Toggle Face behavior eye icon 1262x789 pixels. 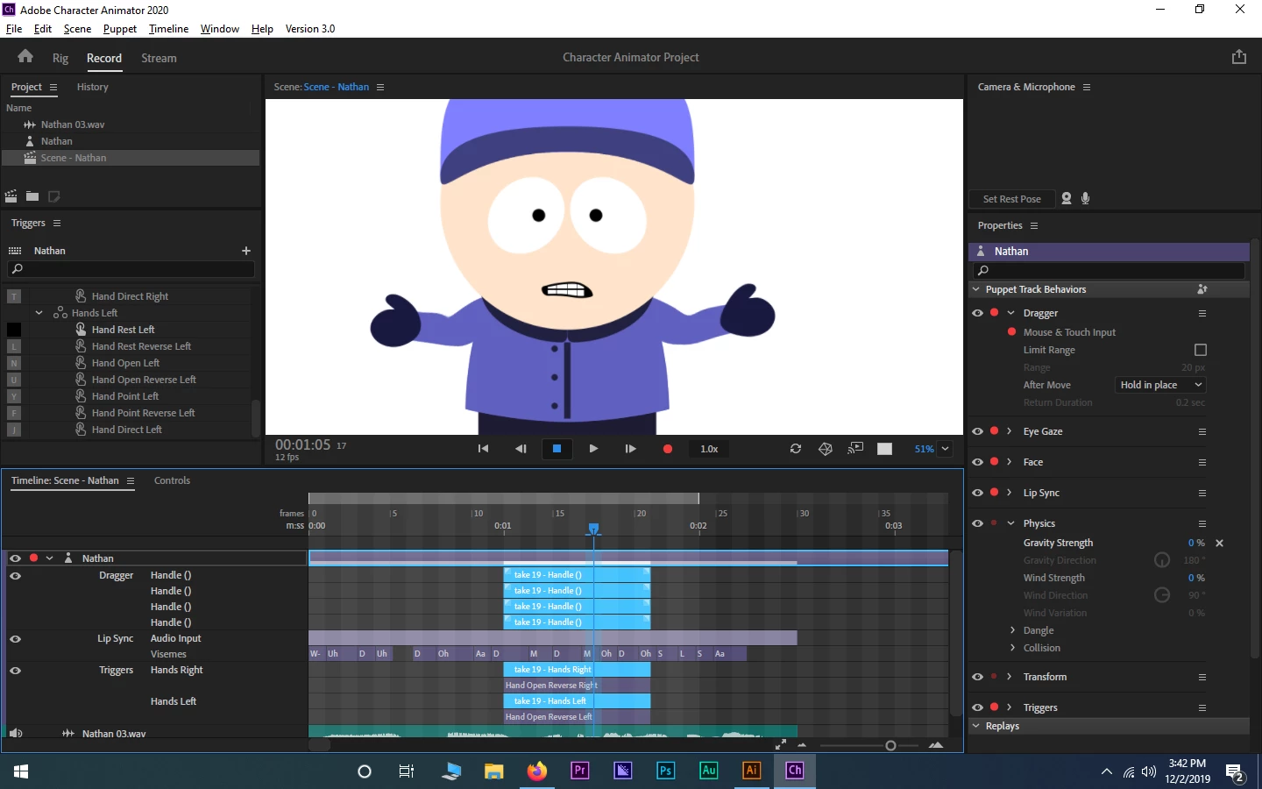[x=977, y=462]
